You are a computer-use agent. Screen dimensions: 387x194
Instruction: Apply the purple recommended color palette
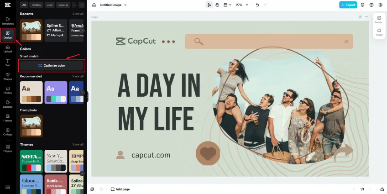[56, 93]
